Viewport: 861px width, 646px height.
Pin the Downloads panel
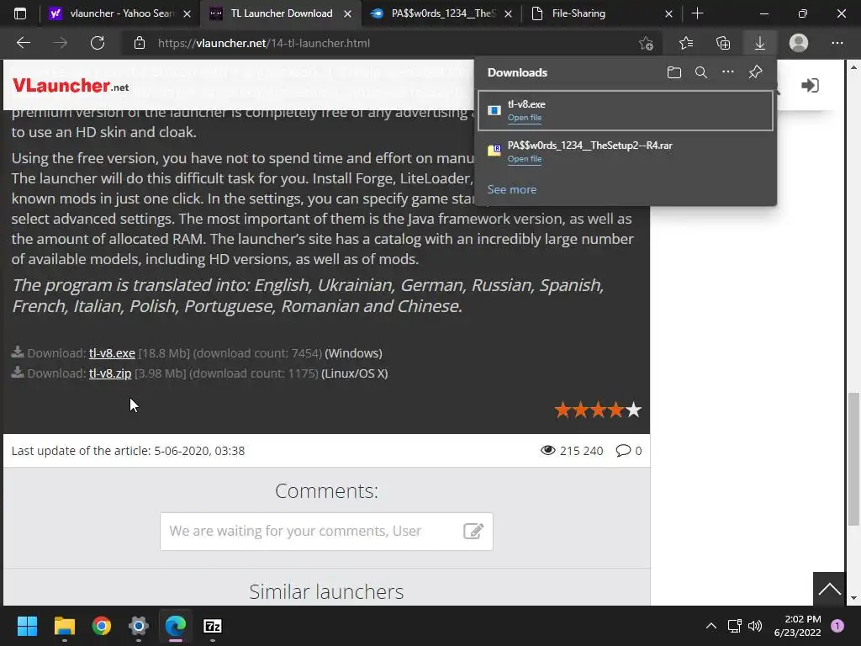756,72
